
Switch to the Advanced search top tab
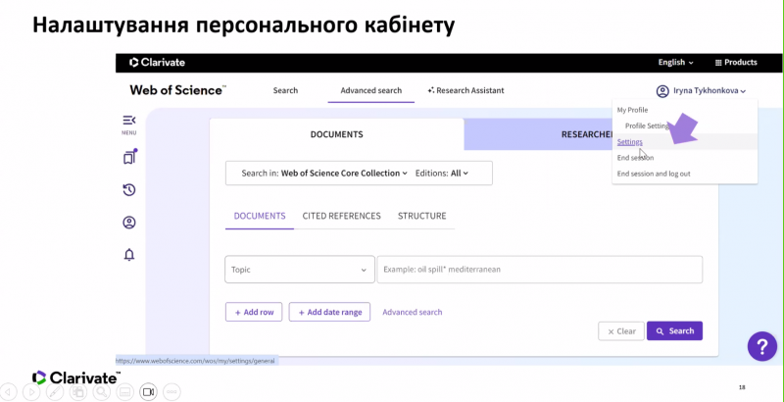tap(371, 90)
